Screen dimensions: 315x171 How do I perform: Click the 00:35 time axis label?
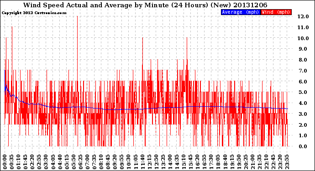pyautogui.click(x=12, y=162)
